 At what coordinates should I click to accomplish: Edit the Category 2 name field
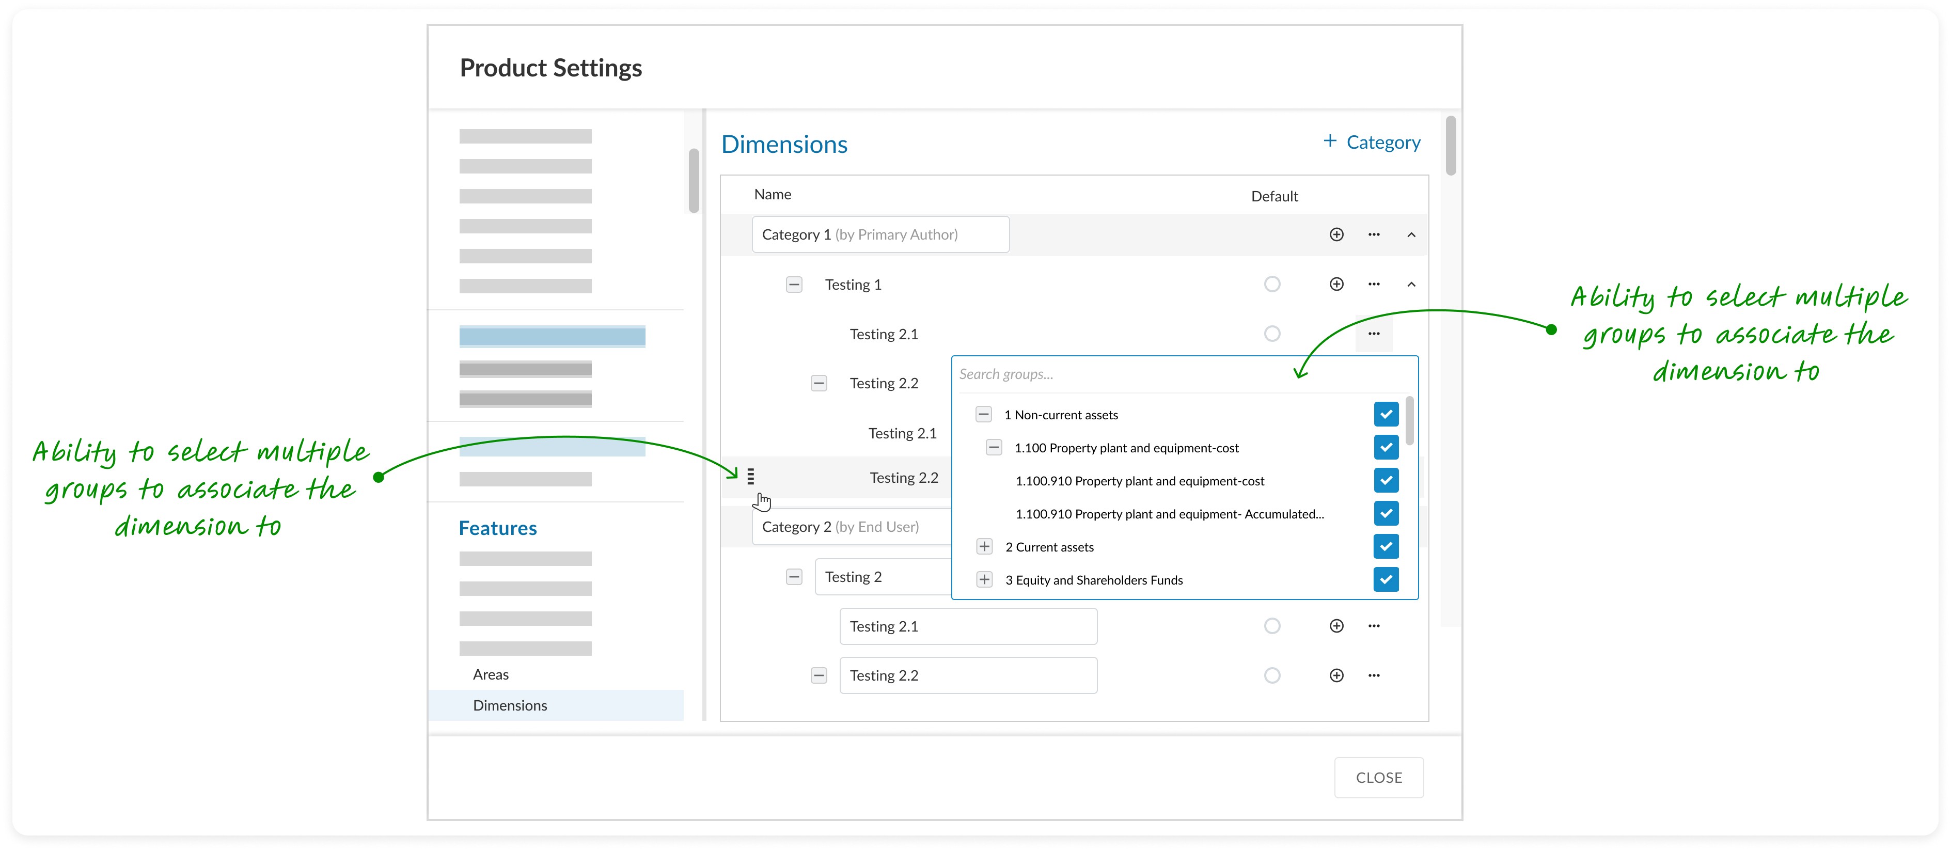coord(852,527)
